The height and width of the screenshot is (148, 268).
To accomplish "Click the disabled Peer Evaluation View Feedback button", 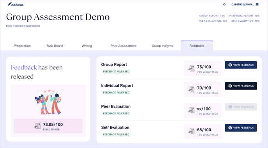I will tap(241, 107).
